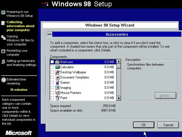Click the Briefcase component icon
The image size is (182, 137).
tap(57, 62)
